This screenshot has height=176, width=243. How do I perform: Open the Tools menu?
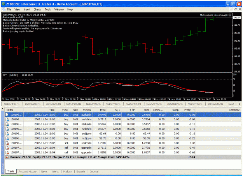(47, 9)
